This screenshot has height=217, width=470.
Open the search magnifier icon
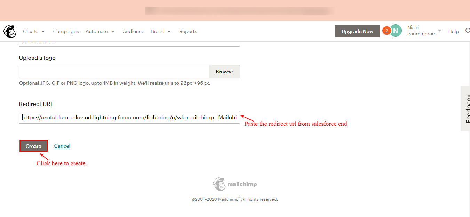pyautogui.click(x=467, y=31)
